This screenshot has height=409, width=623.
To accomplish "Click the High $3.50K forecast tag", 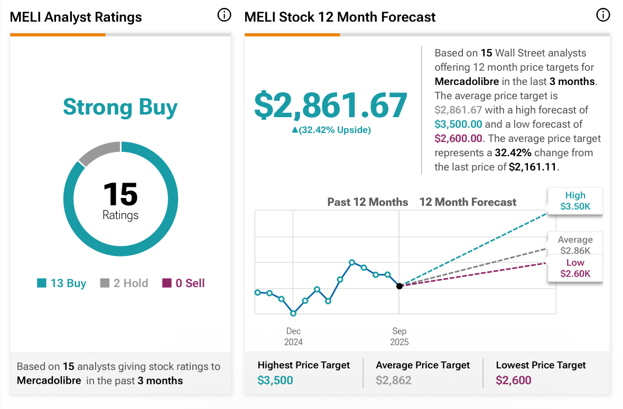I will pyautogui.click(x=575, y=201).
